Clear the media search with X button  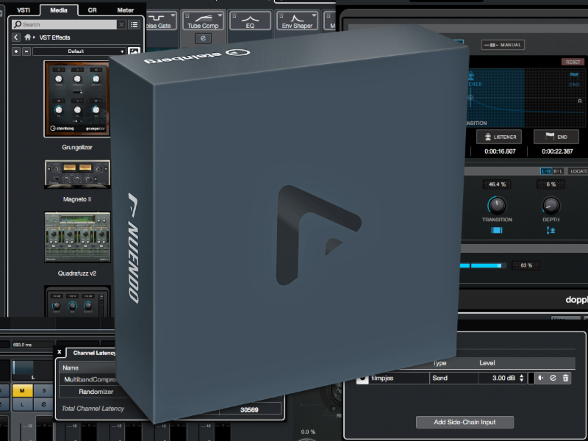[121, 24]
